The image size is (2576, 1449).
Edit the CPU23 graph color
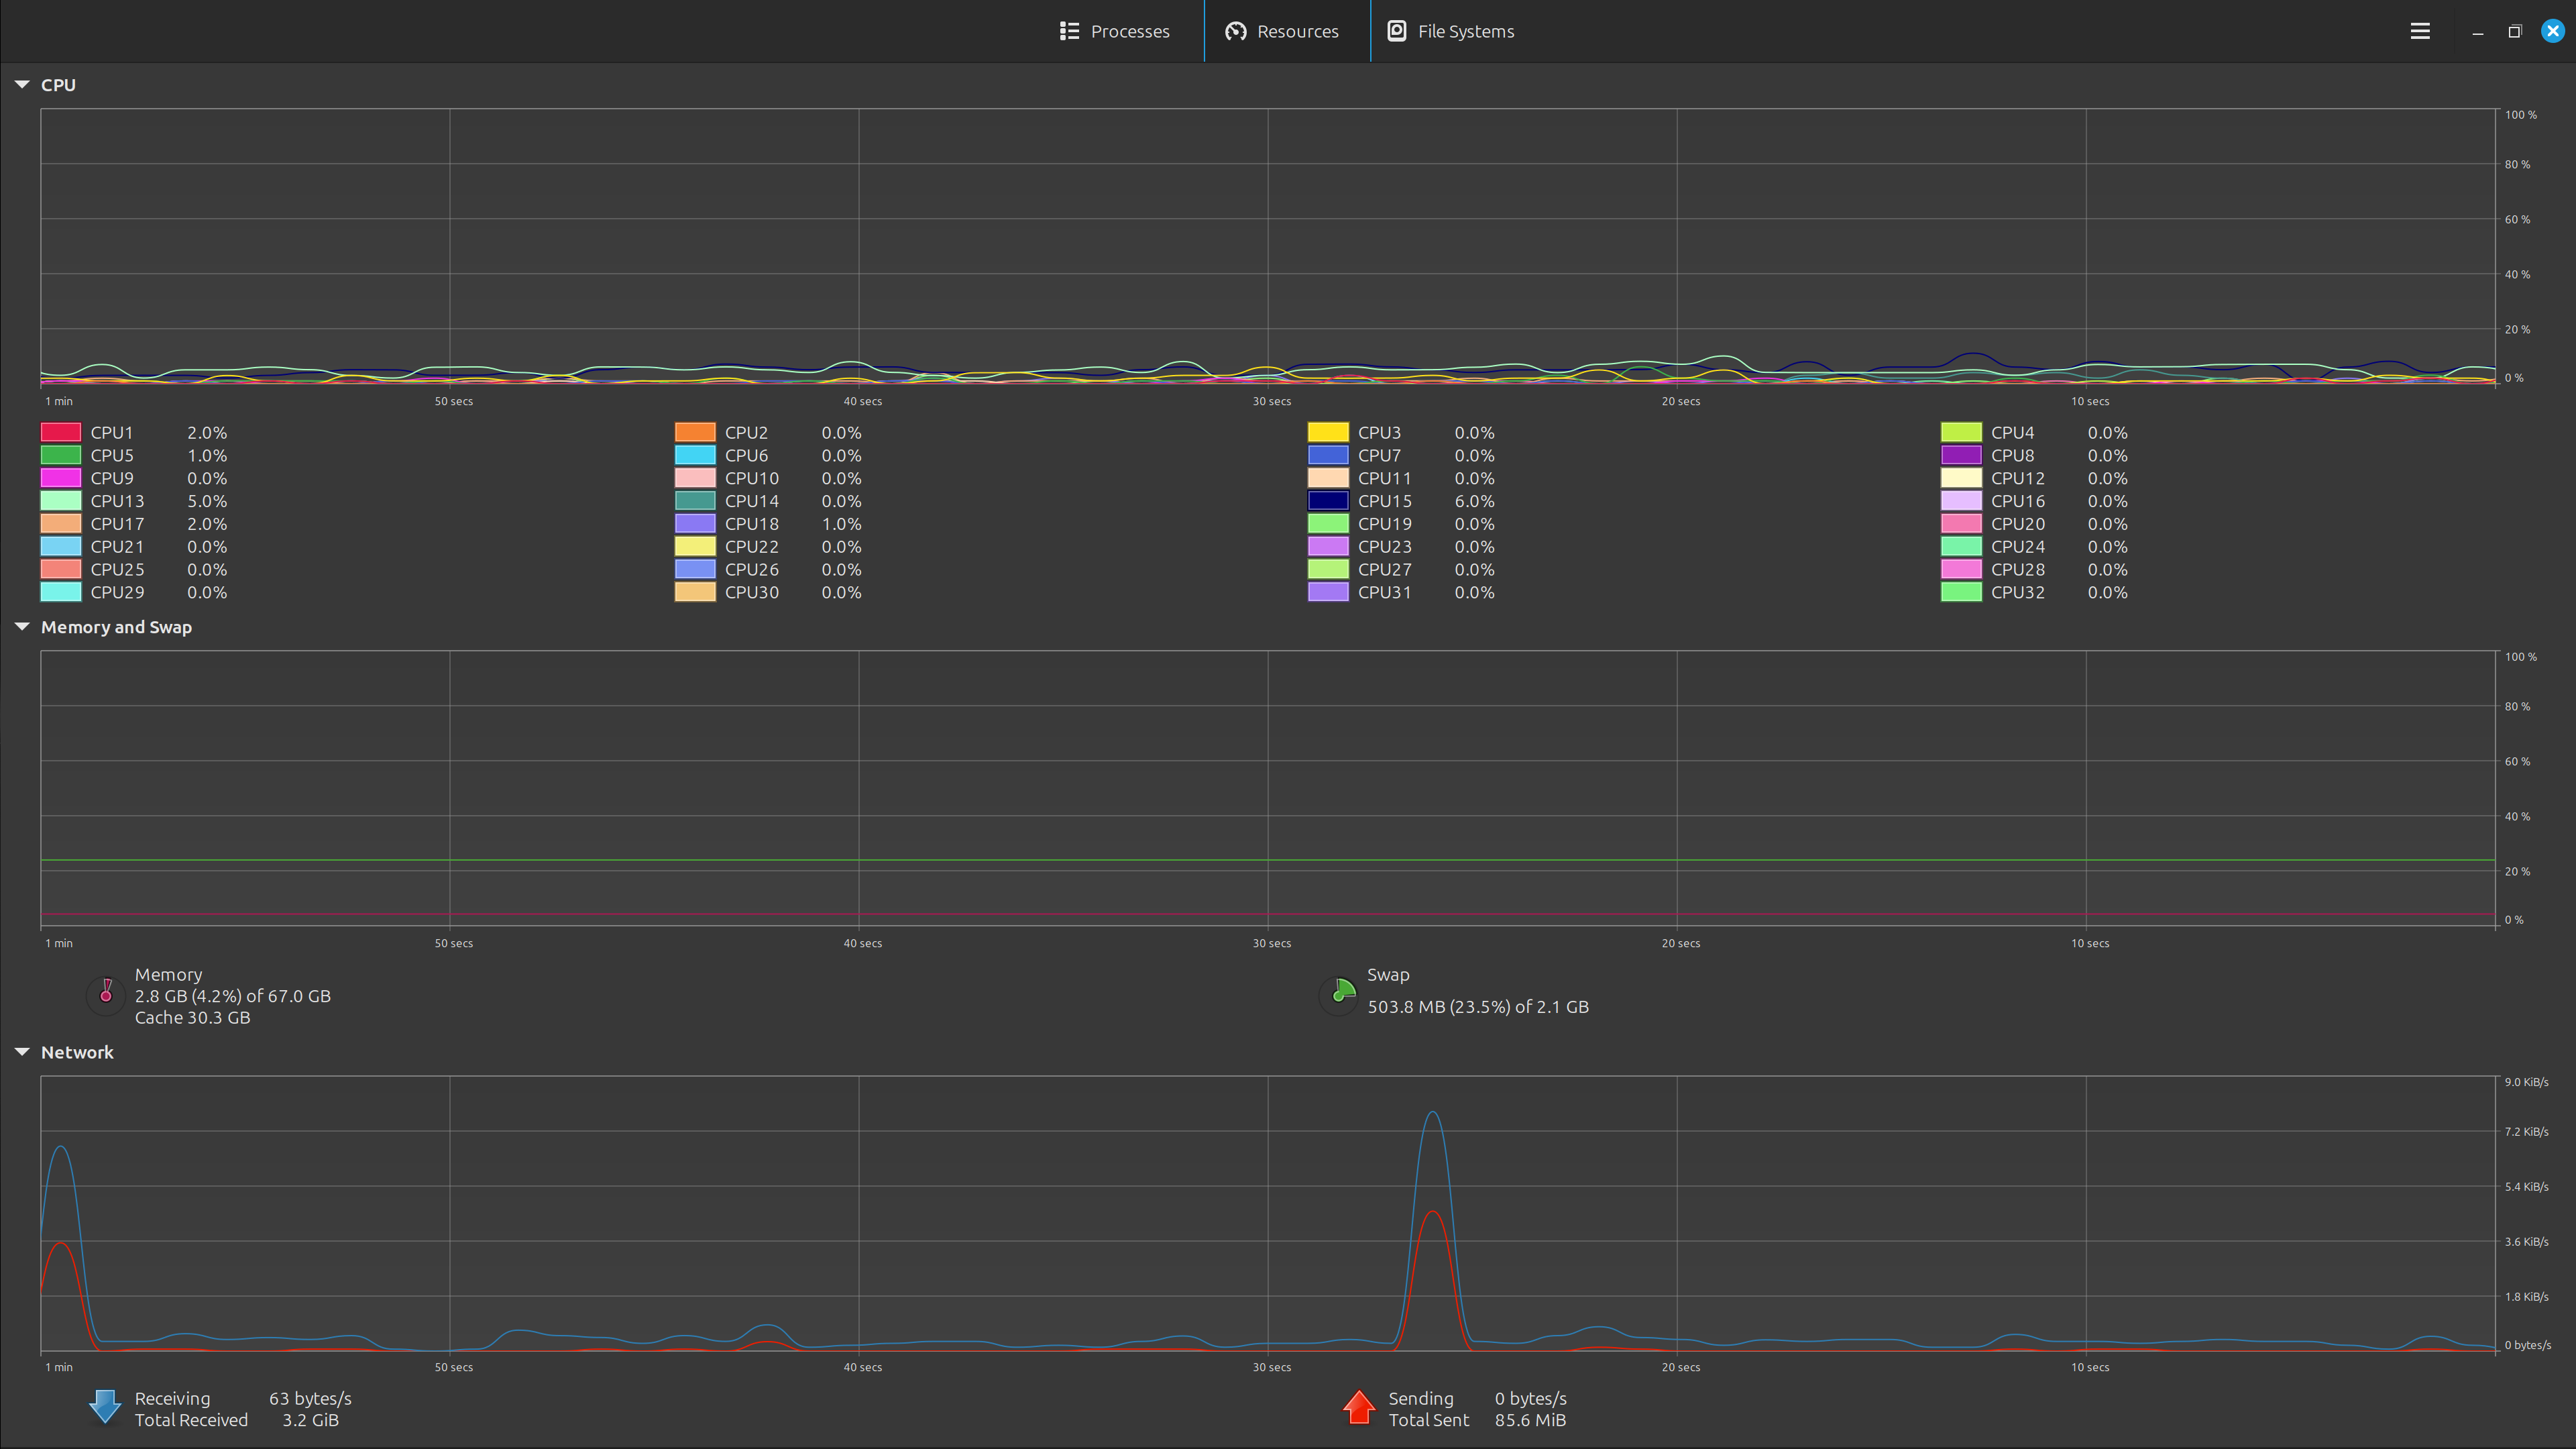point(1328,547)
